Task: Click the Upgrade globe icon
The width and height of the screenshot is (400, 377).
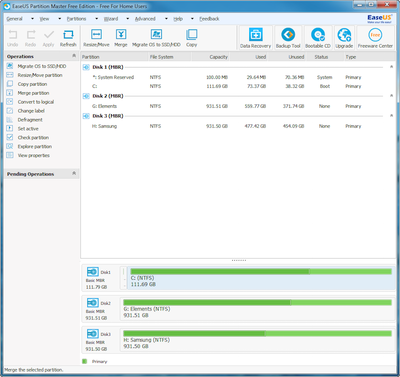Action: 344,38
